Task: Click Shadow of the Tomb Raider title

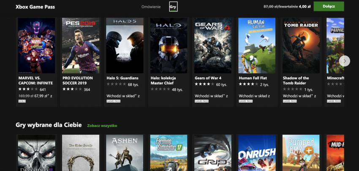Action: pos(296,81)
